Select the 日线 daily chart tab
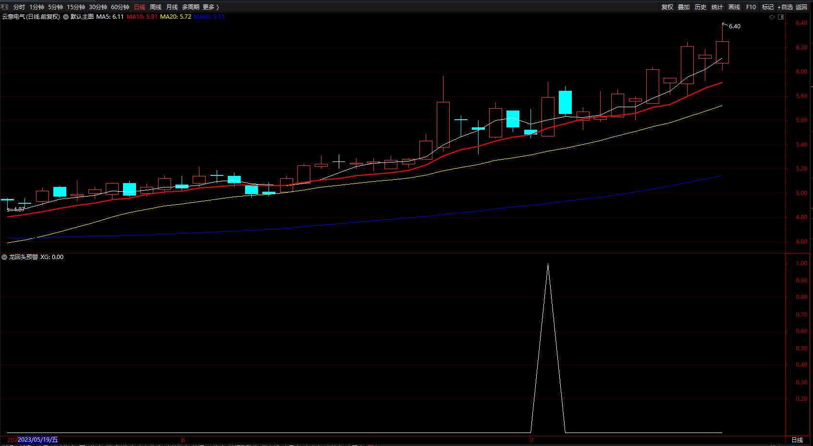813x446 pixels. [139, 7]
